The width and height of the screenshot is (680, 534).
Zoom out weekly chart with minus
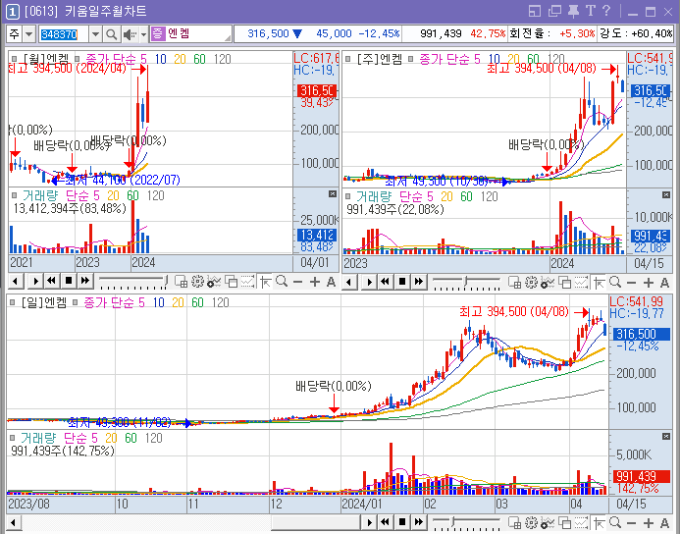click(x=632, y=283)
